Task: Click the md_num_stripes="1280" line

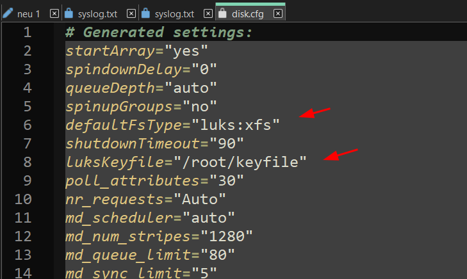Action: coord(159,237)
